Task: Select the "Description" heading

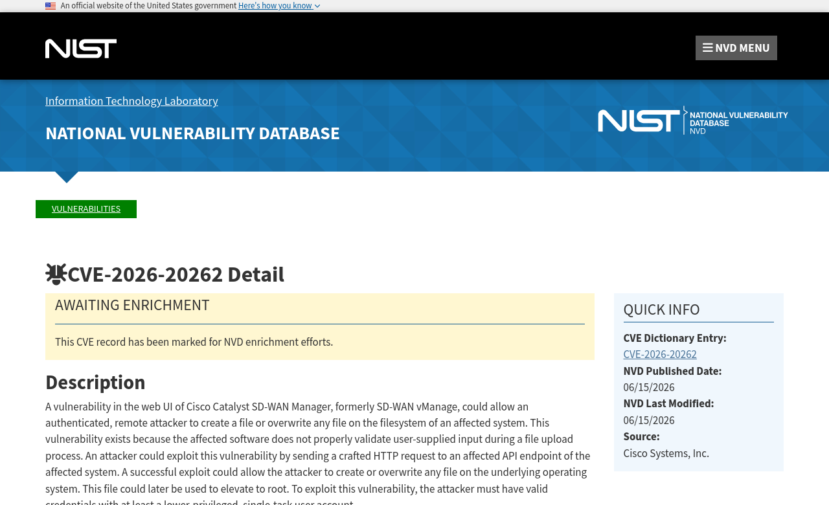Action: (95, 382)
